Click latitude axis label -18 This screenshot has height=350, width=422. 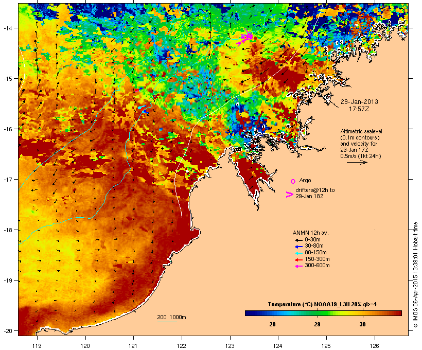coord(8,230)
